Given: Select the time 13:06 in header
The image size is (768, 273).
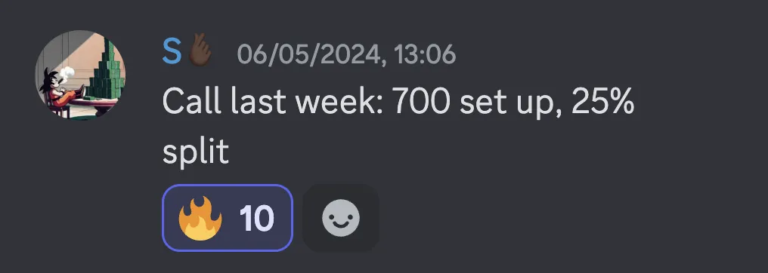Looking at the screenshot, I should pyautogui.click(x=424, y=54).
